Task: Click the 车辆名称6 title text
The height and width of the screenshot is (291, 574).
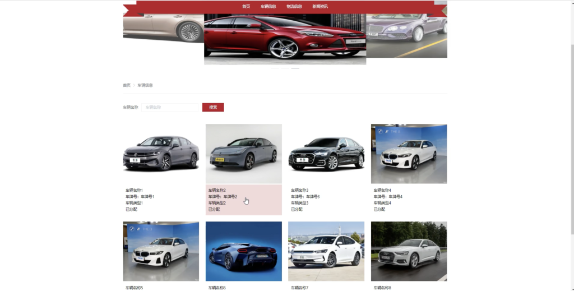Action: point(217,288)
